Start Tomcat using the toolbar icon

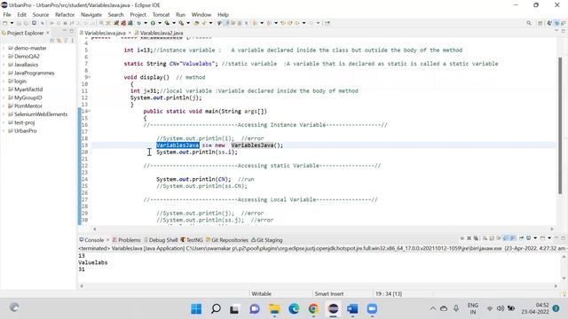pos(116,23)
